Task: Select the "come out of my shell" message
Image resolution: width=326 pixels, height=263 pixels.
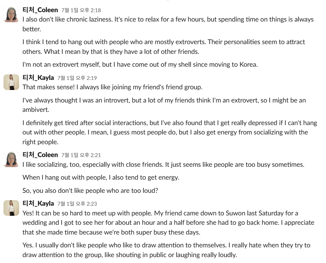Action: click(140, 65)
